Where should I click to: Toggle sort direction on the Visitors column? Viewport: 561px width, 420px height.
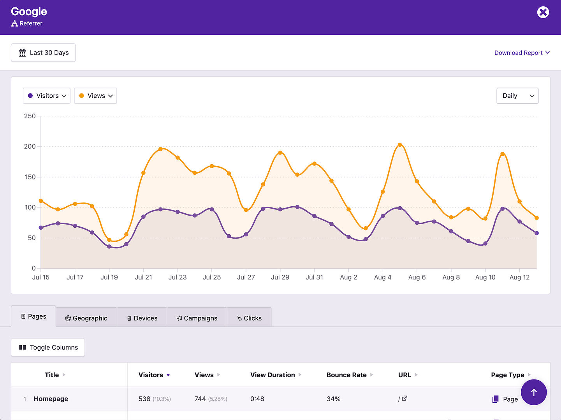click(x=168, y=375)
